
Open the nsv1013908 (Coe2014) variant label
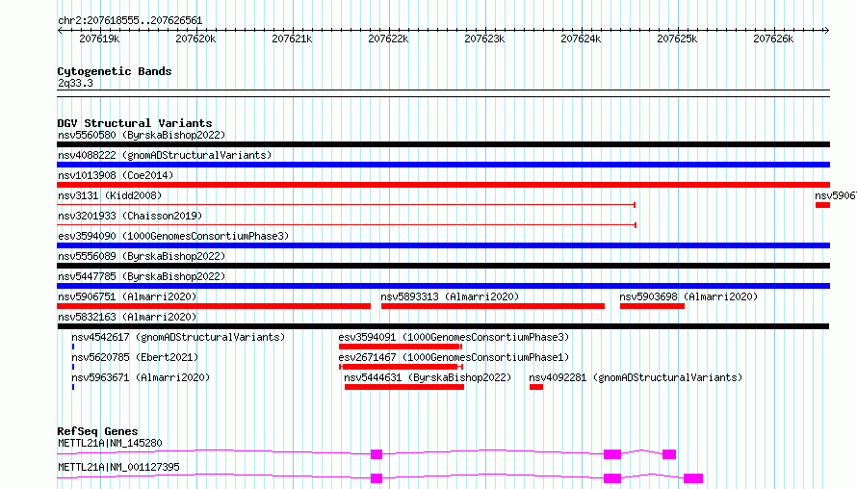116,175
